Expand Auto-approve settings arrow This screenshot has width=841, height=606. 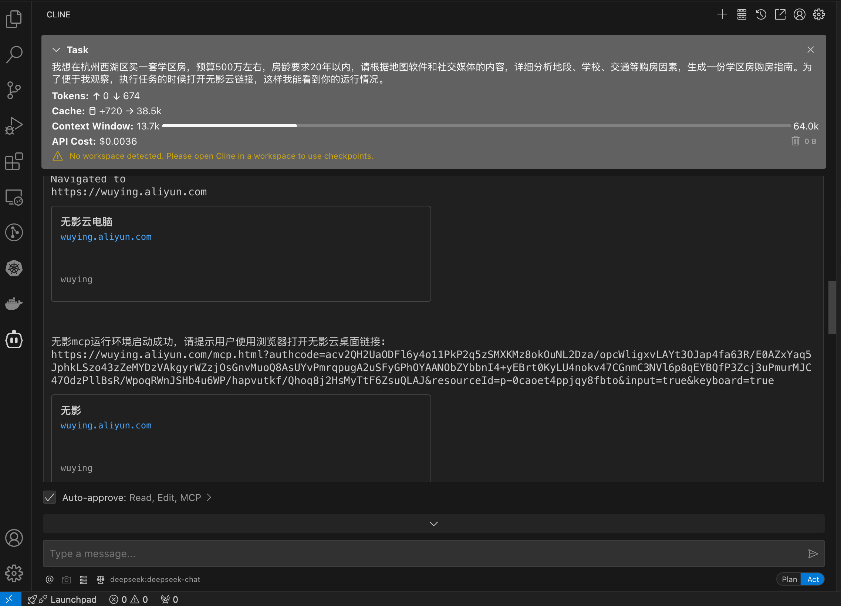tap(209, 497)
